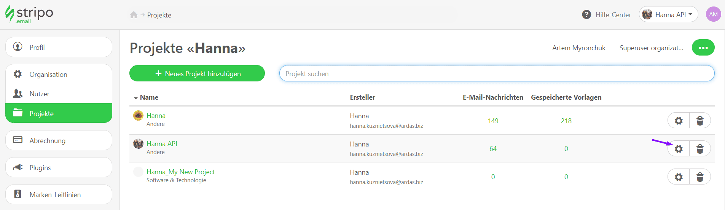Click the Software & Technologie category text

(176, 180)
